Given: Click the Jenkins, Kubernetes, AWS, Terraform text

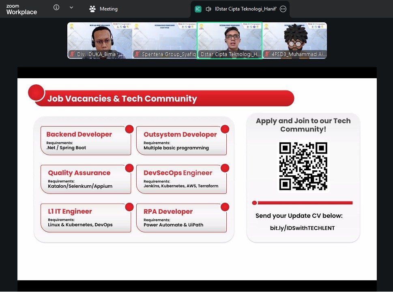Looking at the screenshot, I should 181,186.
